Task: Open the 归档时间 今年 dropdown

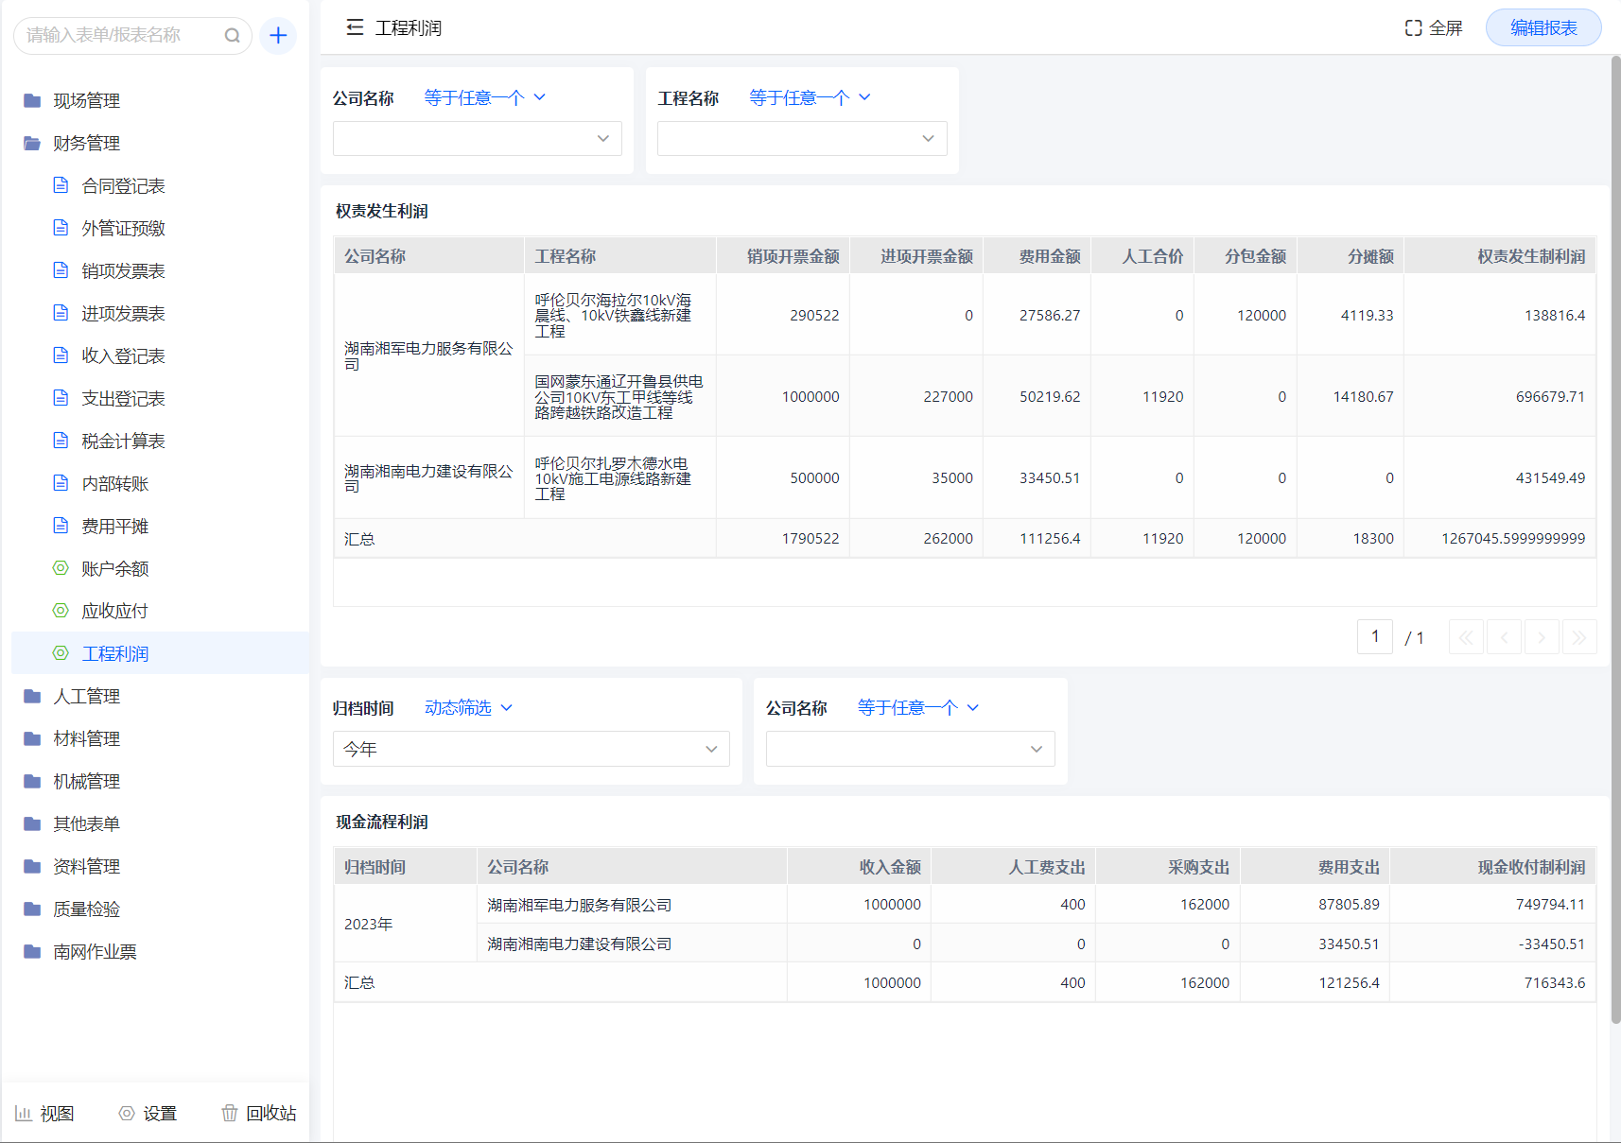Action: 531,749
